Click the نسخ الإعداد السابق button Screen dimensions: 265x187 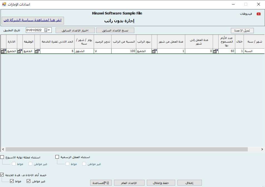pos(115,30)
